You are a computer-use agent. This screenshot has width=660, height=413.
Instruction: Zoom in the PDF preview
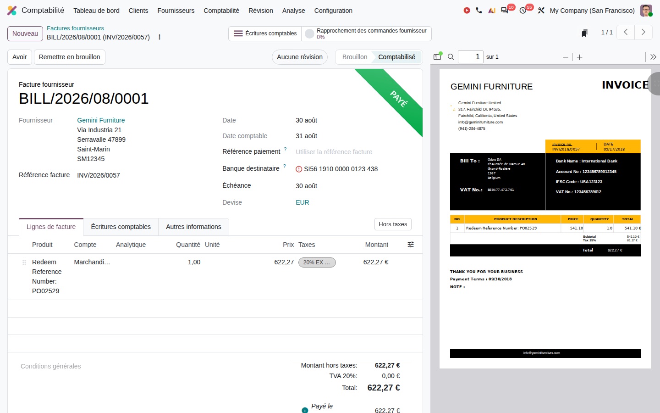coord(580,57)
